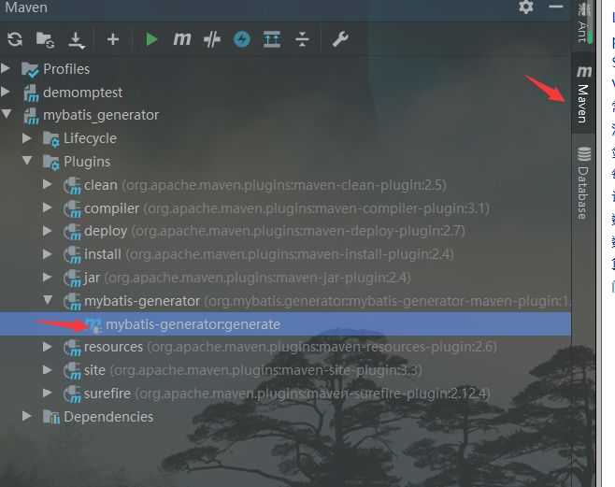Expand the surefire plugin

pos(48,393)
